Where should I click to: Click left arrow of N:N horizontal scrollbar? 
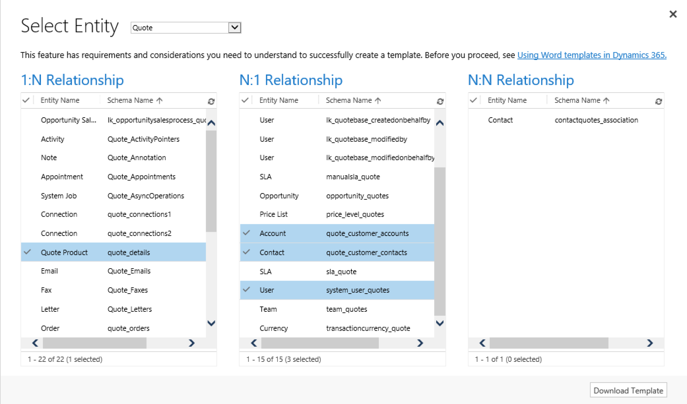coord(482,343)
